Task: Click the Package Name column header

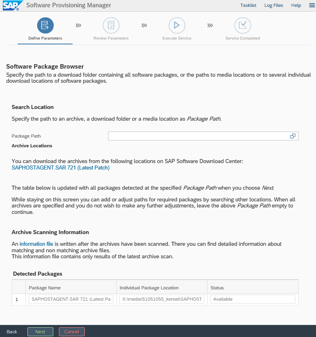Action: point(44,288)
